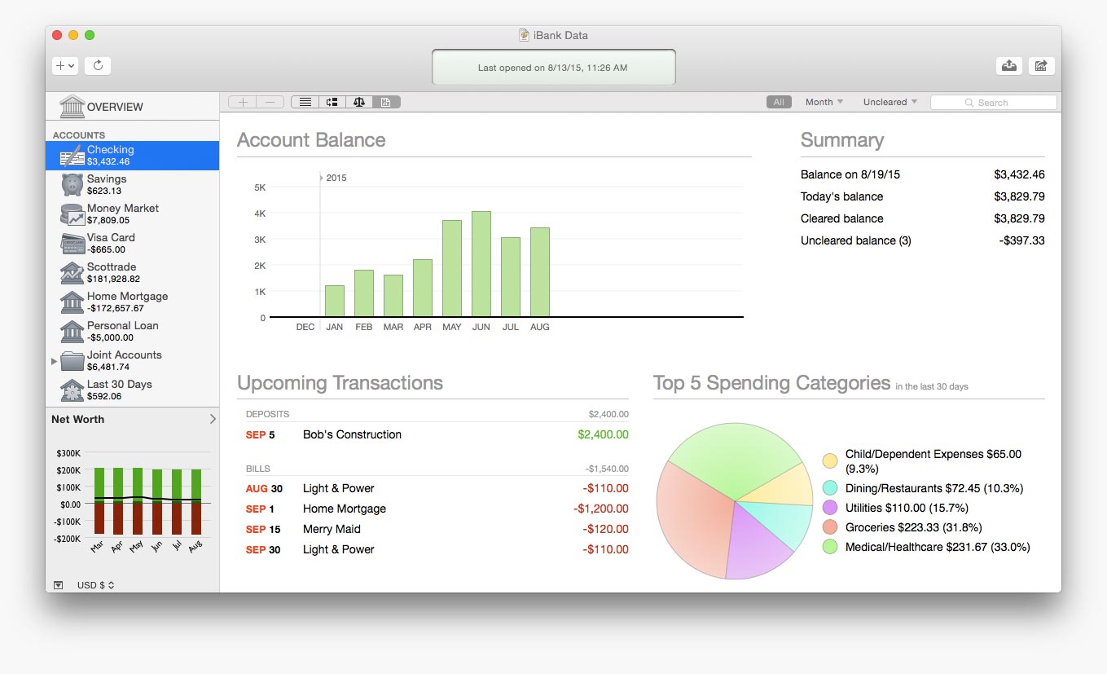Switch to the account summary view icon
This screenshot has height=674, width=1107.
pos(386,102)
